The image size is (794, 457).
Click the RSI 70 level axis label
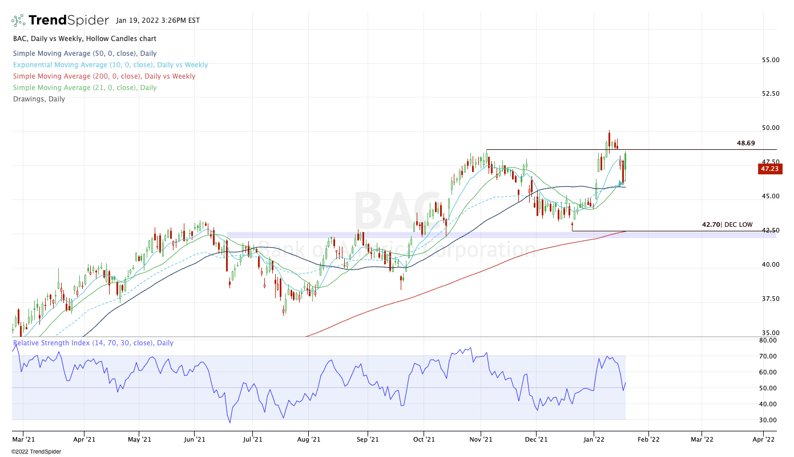pyautogui.click(x=769, y=356)
